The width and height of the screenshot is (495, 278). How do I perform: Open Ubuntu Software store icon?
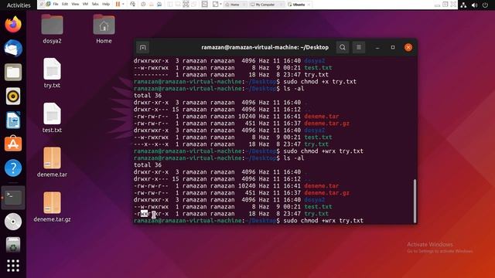tap(13, 144)
